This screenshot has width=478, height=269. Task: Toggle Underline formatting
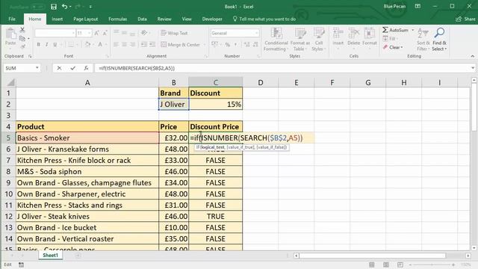(x=55, y=45)
